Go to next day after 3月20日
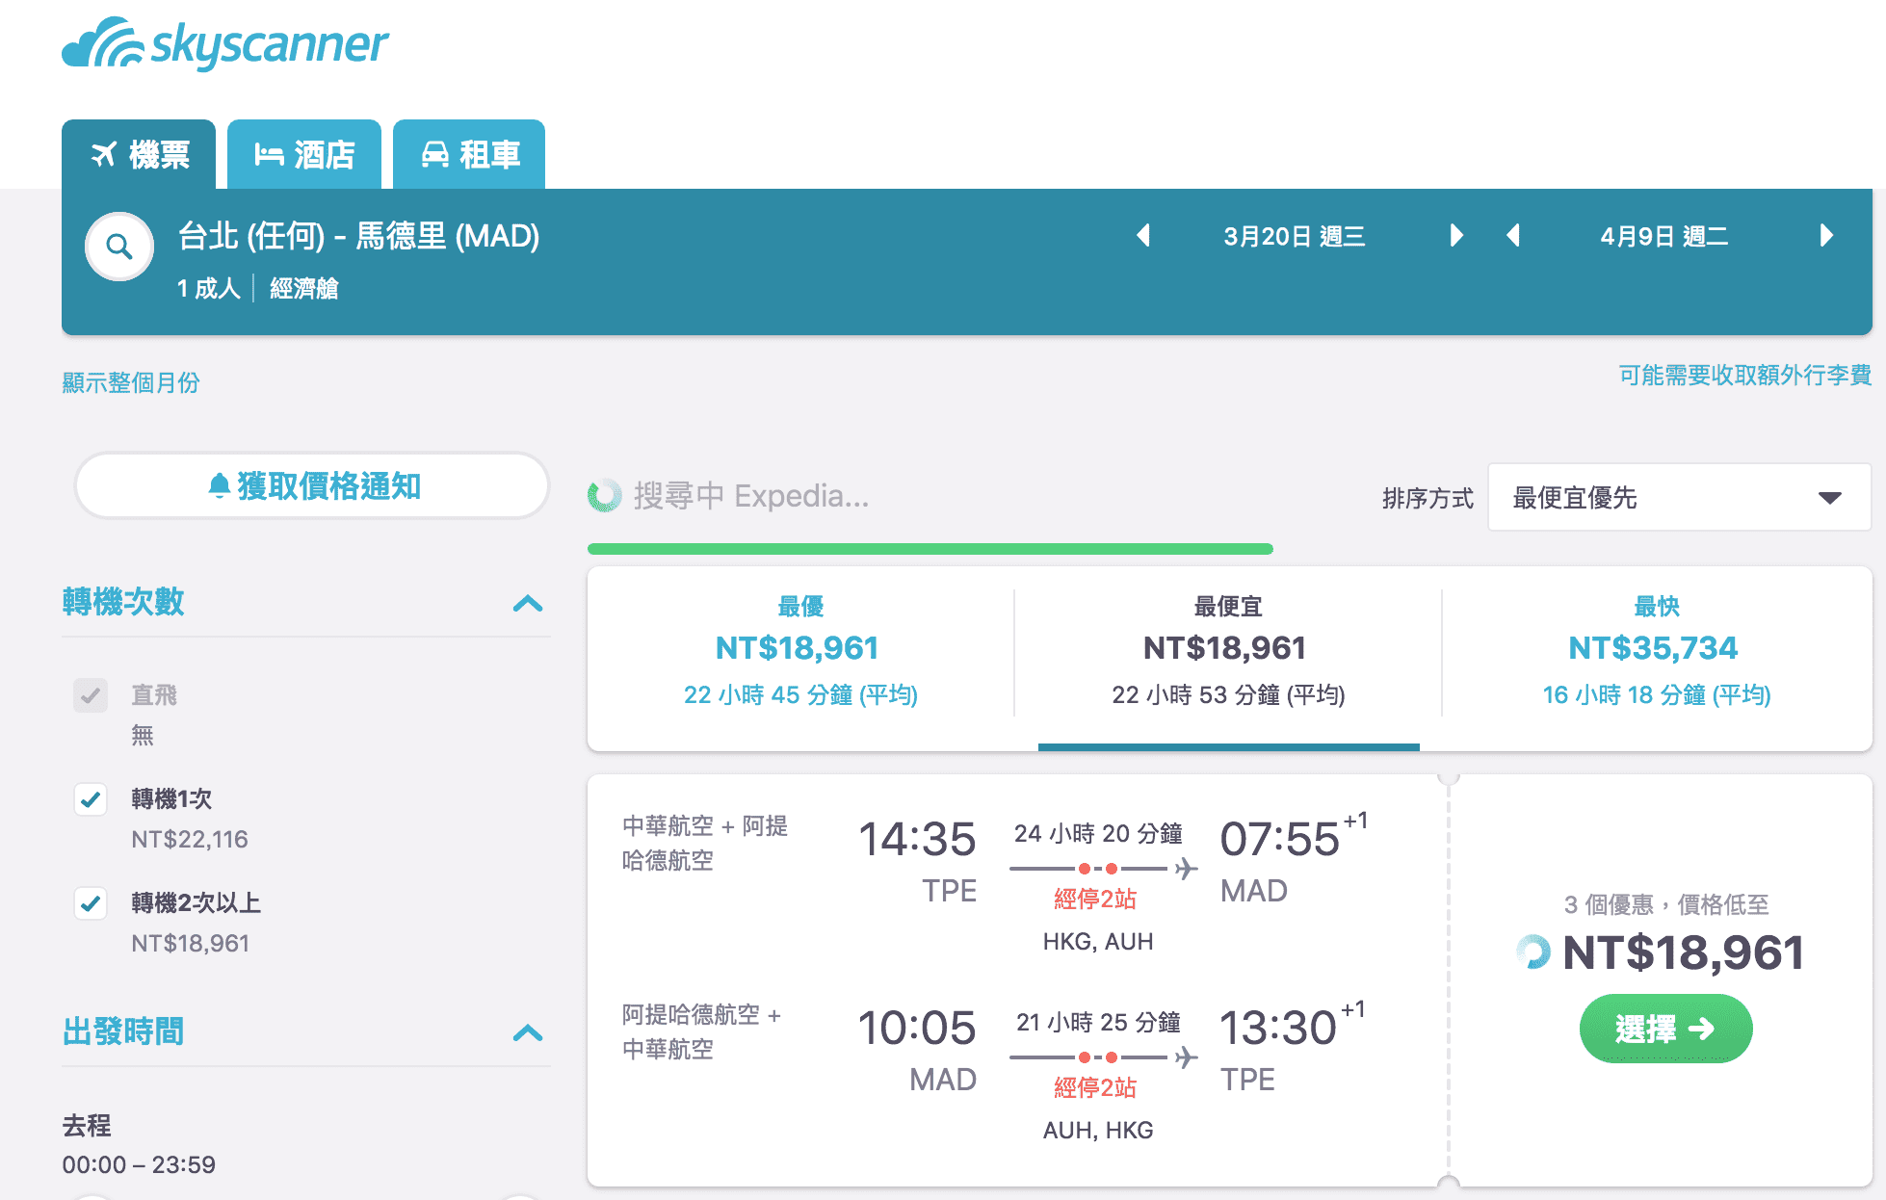 (x=1456, y=236)
